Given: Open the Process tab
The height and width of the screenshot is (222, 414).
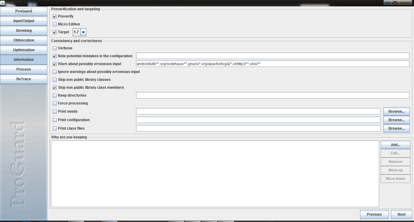Looking at the screenshot, I should (x=24, y=69).
